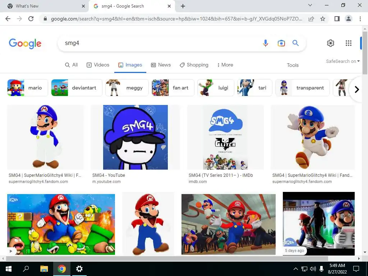Open the SafeSearch on dropdown

point(342,61)
